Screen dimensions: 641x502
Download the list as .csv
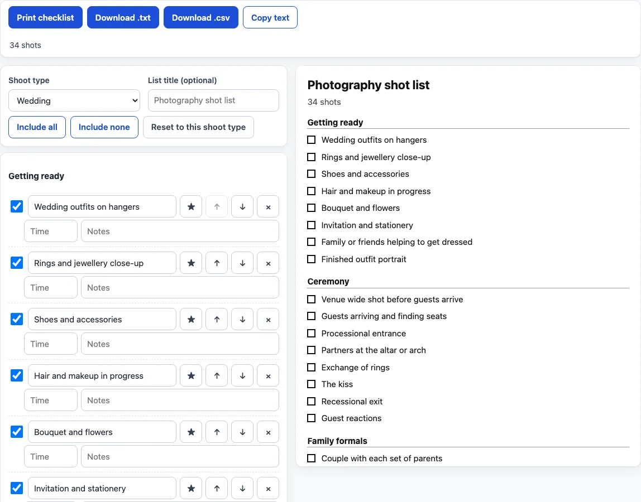pos(200,17)
